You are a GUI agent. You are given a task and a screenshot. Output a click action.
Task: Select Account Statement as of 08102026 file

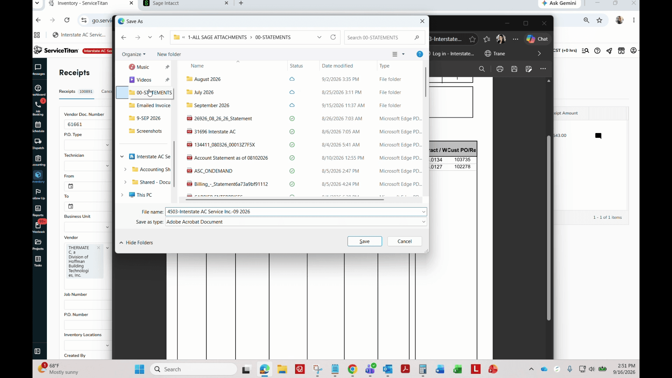coord(231,158)
